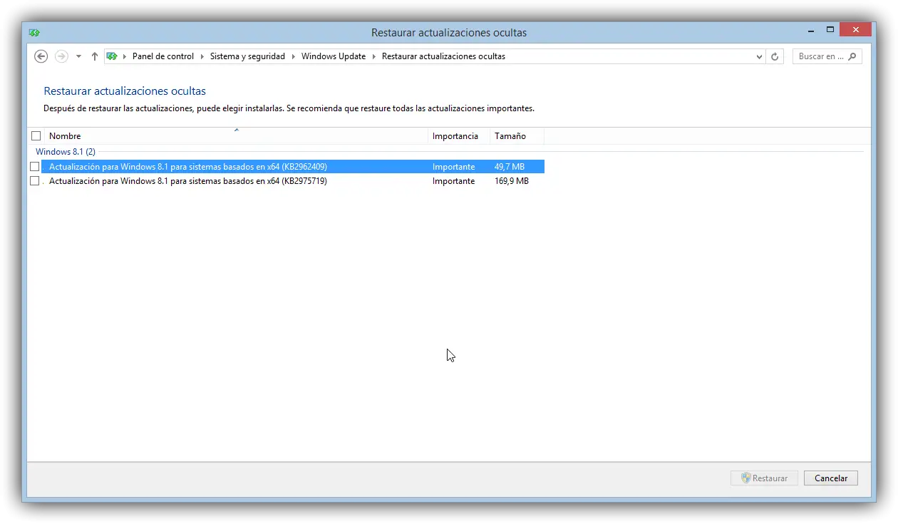
Task: Navigate to Panel de control breadcrumb
Action: tap(163, 56)
